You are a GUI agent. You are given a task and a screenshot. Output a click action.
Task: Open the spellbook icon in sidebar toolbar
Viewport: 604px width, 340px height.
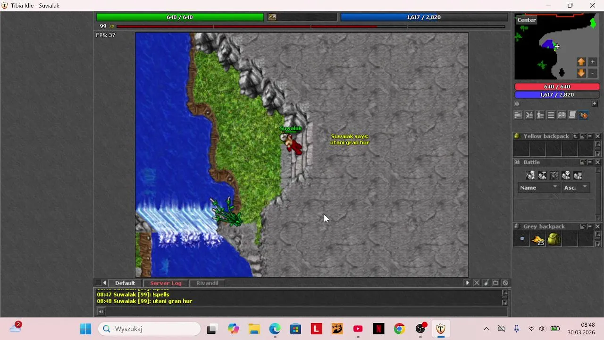coord(562,115)
